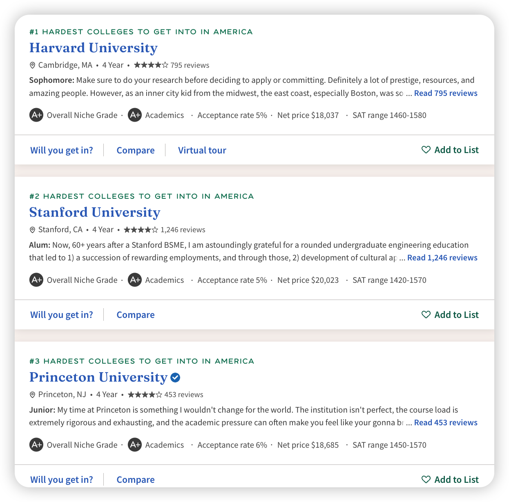Viewport: 509px width, 502px height.
Task: Open Harvard's Virtual tour
Action: click(x=202, y=150)
